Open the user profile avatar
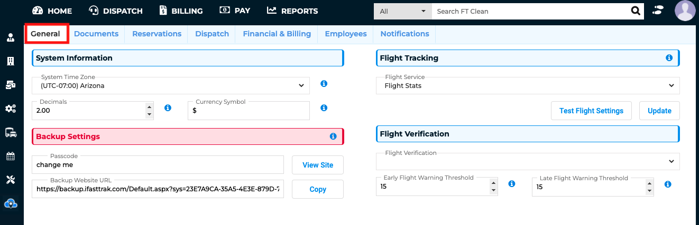 686,11
